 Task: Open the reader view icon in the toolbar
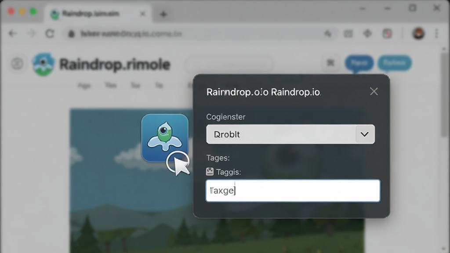tap(348, 34)
